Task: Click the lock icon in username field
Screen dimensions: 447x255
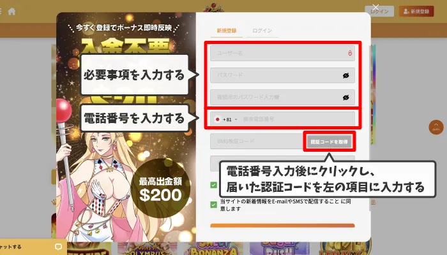Action: click(x=350, y=53)
